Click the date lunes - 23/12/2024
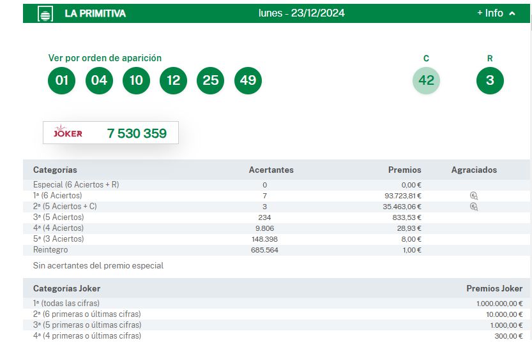The height and width of the screenshot is (345, 532). click(301, 13)
